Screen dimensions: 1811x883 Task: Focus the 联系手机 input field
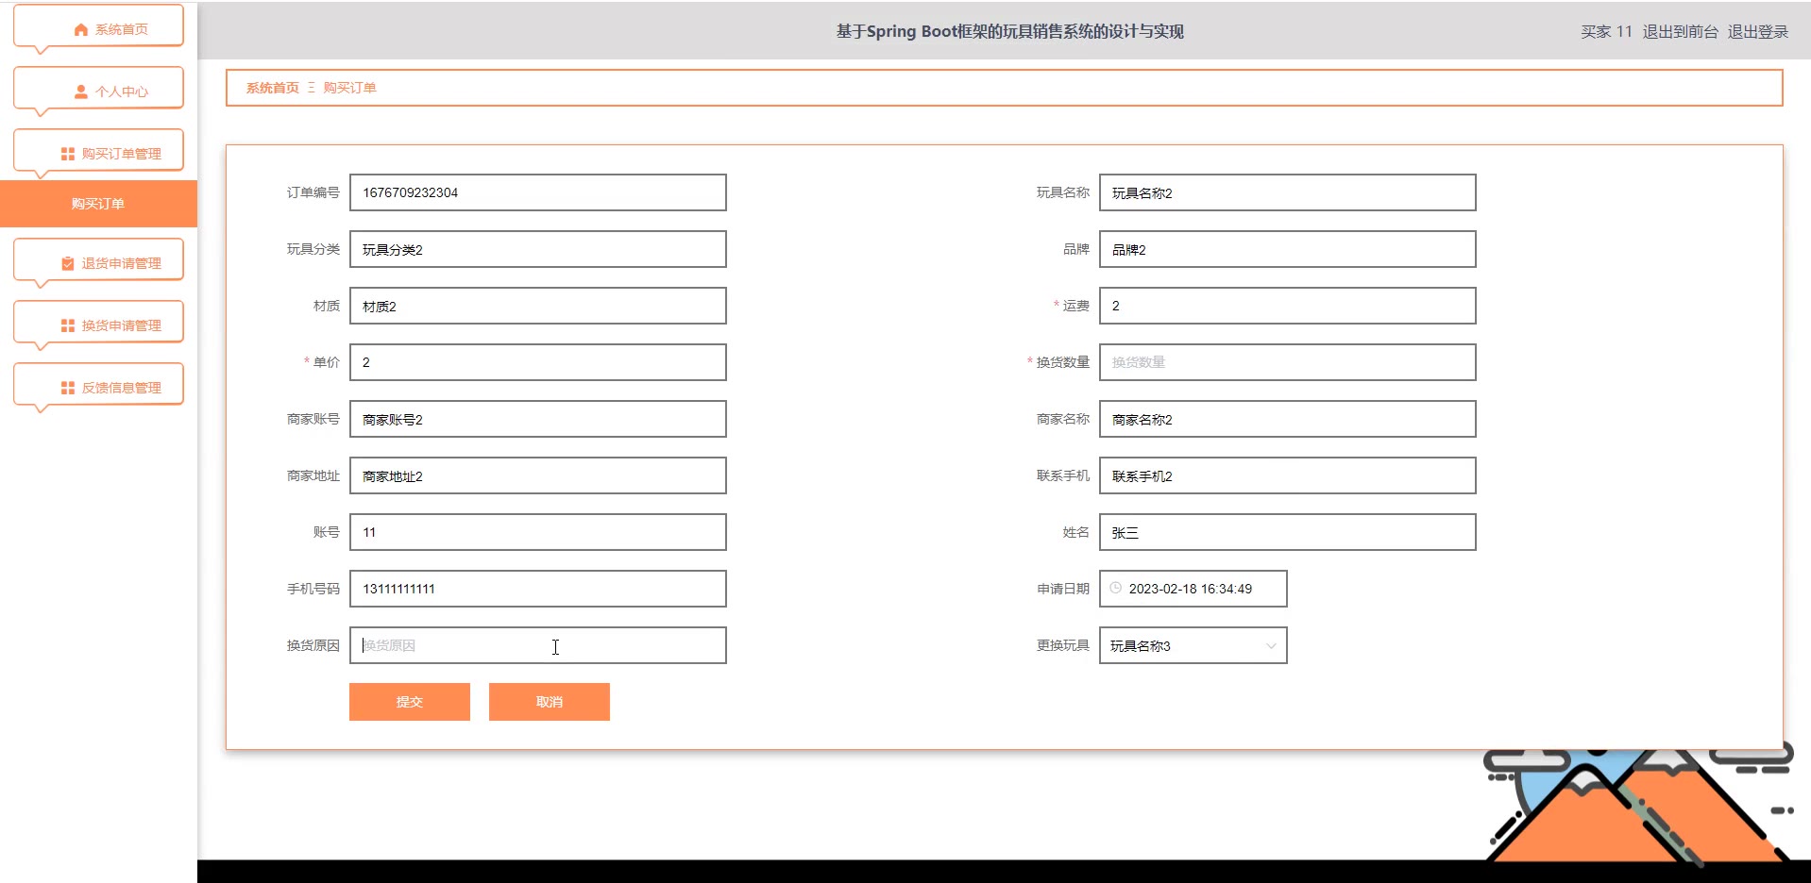1288,475
